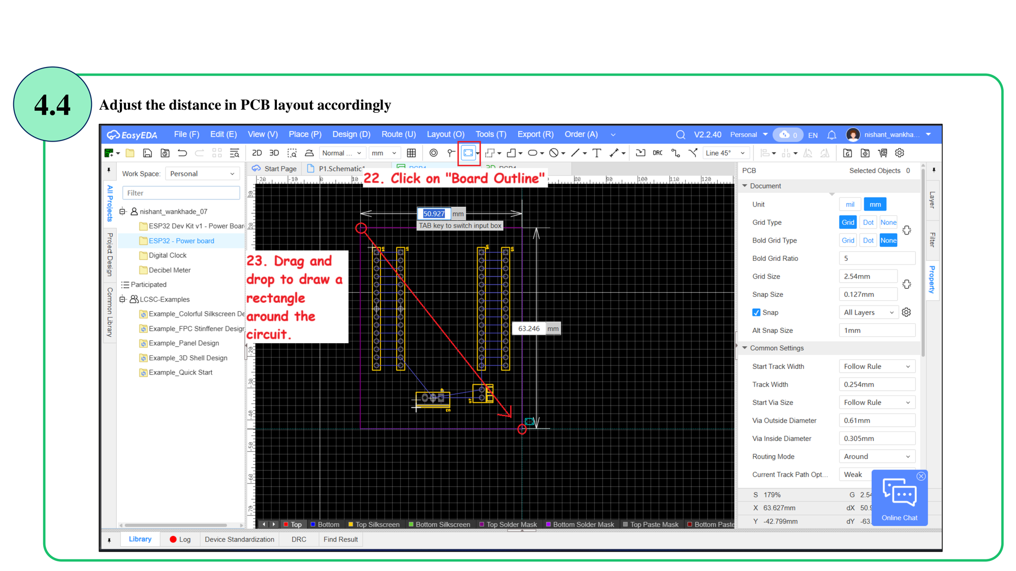Open Routing Mode Around dropdown
Image resolution: width=1016 pixels, height=571 pixels.
click(x=877, y=456)
